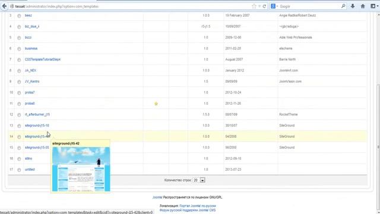Open the Russian Joomla support forum link

tap(188, 210)
